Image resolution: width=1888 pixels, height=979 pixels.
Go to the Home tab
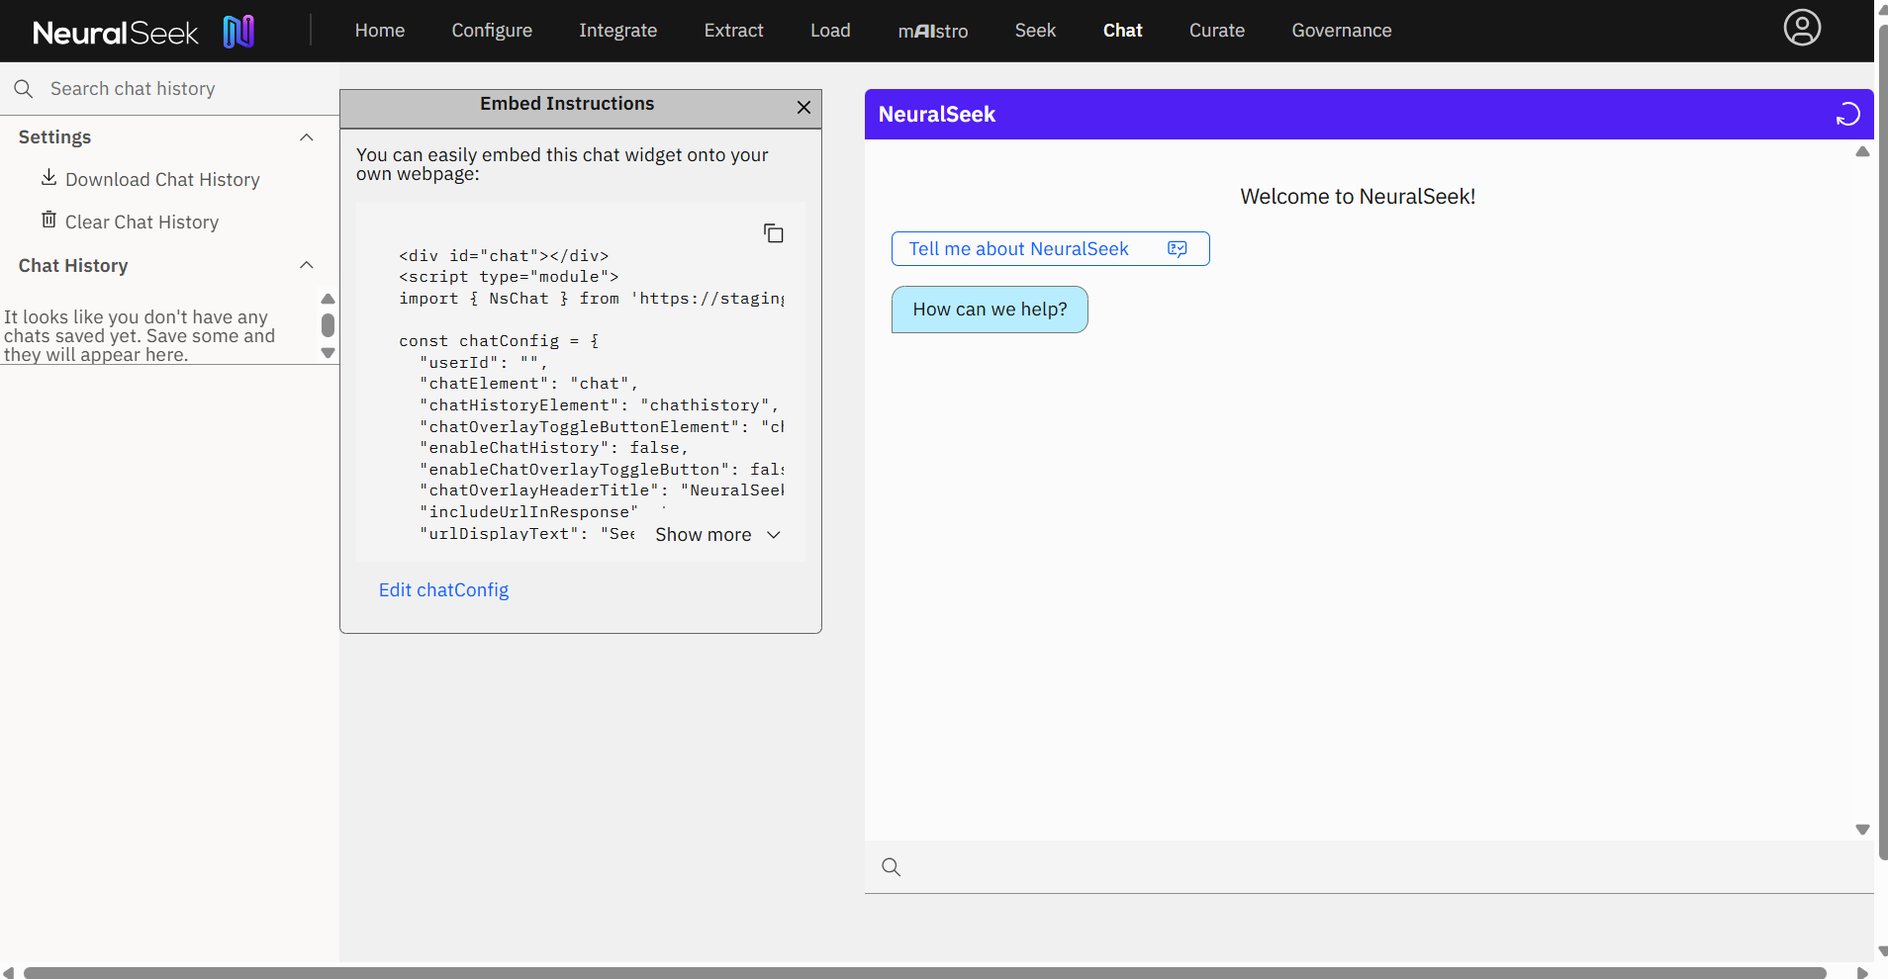(x=380, y=31)
